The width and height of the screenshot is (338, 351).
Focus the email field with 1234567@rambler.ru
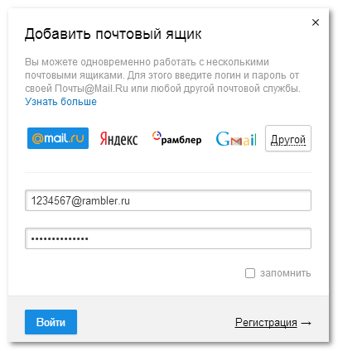pos(168,200)
